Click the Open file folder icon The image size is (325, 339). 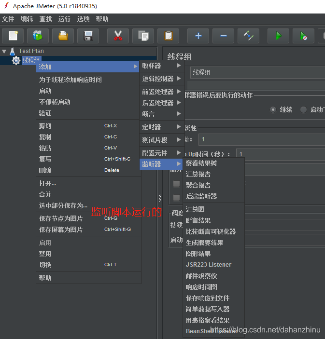(63, 36)
